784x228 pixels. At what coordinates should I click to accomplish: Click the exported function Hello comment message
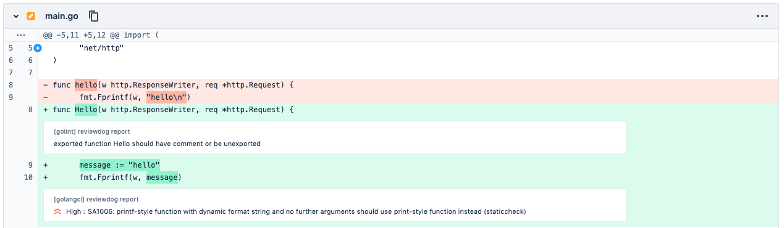tap(157, 144)
